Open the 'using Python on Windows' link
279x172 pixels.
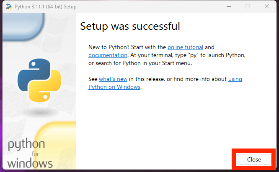pyautogui.click(x=114, y=87)
